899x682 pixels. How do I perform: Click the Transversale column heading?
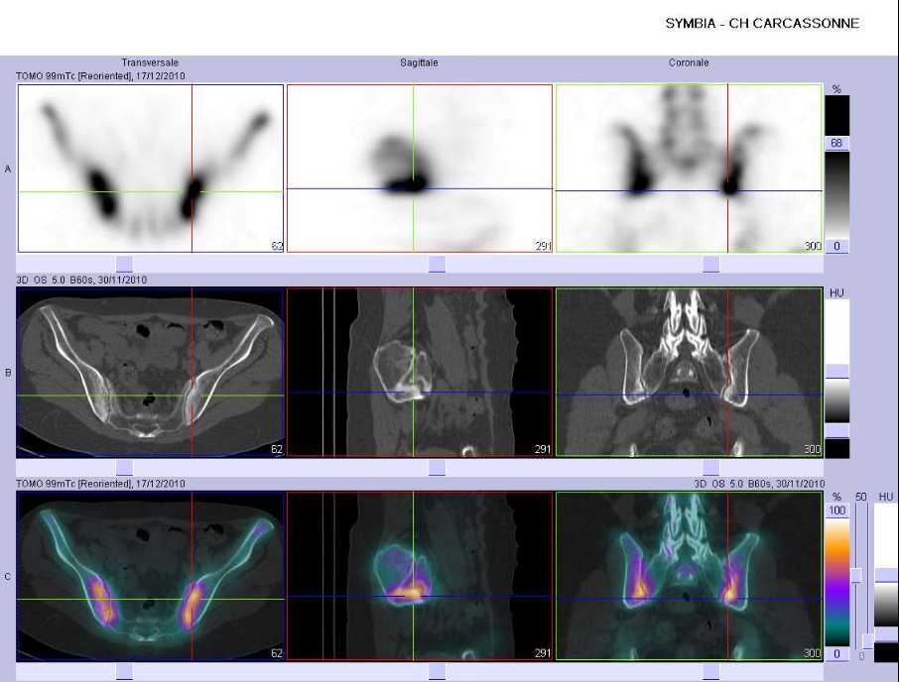click(150, 62)
